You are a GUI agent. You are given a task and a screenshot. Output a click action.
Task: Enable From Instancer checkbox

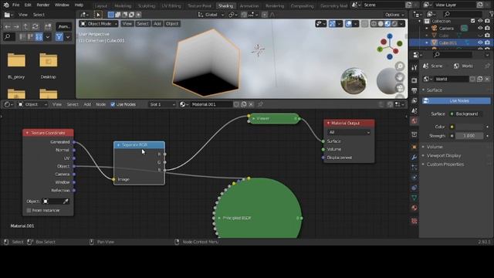(x=29, y=210)
